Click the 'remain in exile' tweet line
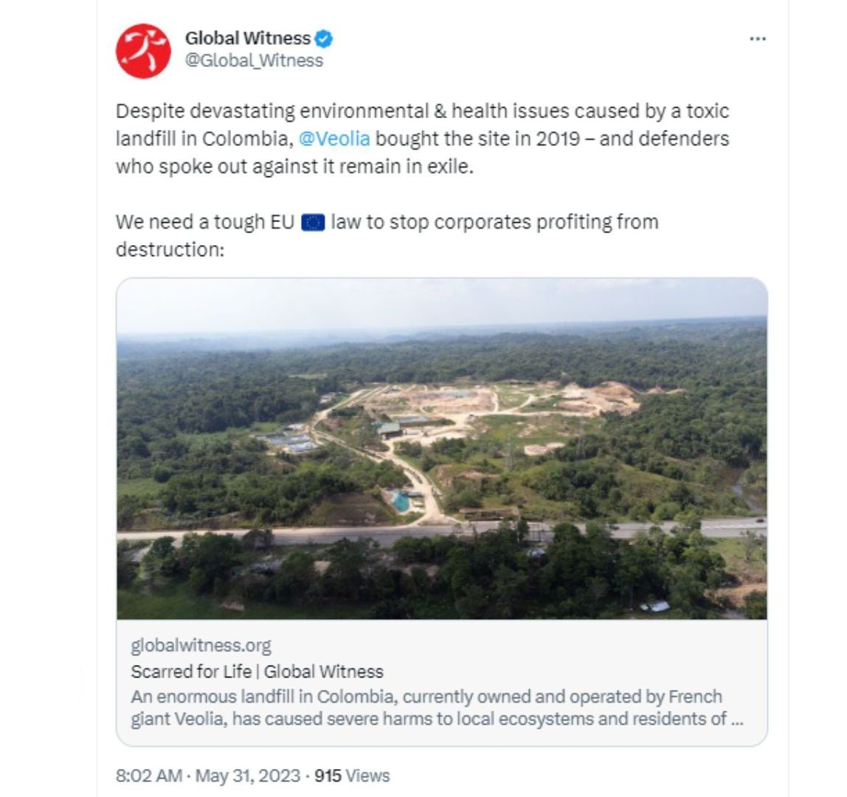 tap(294, 167)
